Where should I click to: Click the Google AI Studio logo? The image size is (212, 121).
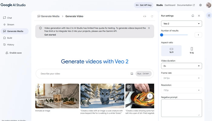point(13,5)
